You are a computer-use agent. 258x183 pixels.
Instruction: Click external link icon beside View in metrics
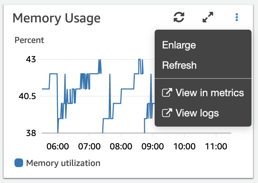(167, 93)
